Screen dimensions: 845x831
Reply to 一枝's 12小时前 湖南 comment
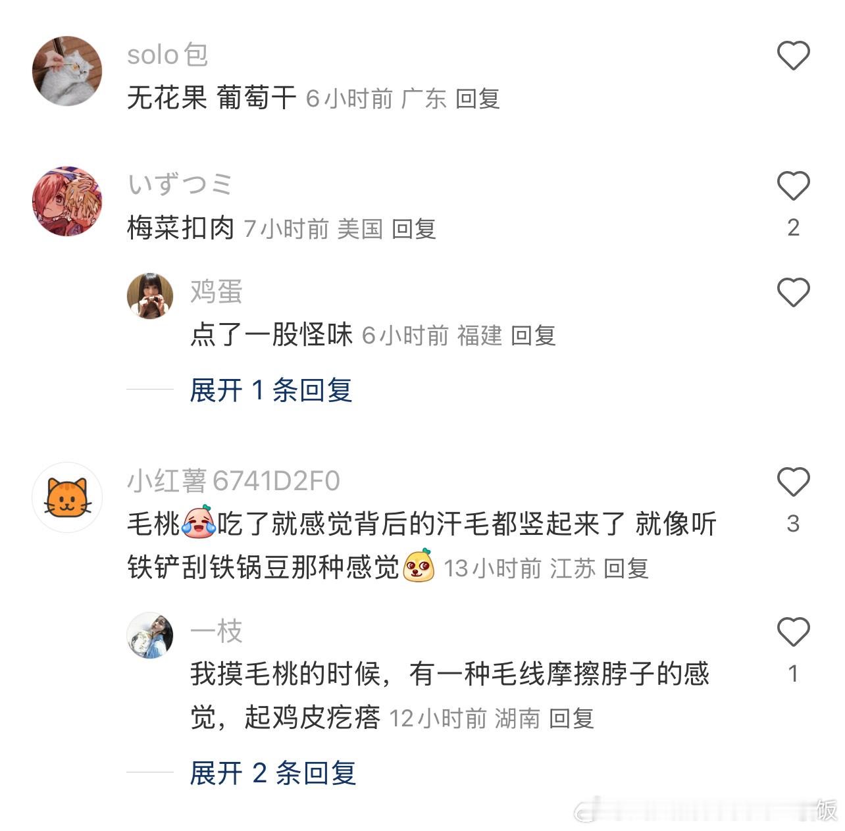coord(571,718)
